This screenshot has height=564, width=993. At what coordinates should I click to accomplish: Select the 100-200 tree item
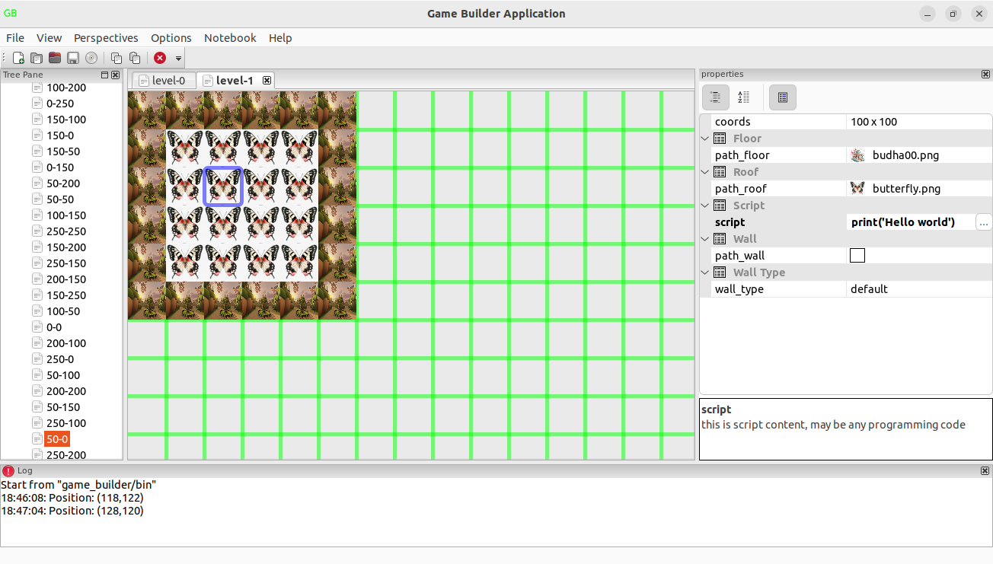[66, 88]
